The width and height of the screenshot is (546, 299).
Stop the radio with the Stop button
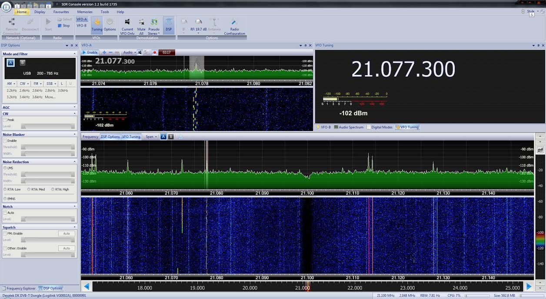[x=63, y=26]
